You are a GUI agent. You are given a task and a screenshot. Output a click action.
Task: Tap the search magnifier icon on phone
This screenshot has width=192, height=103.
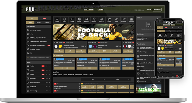coord(179,28)
